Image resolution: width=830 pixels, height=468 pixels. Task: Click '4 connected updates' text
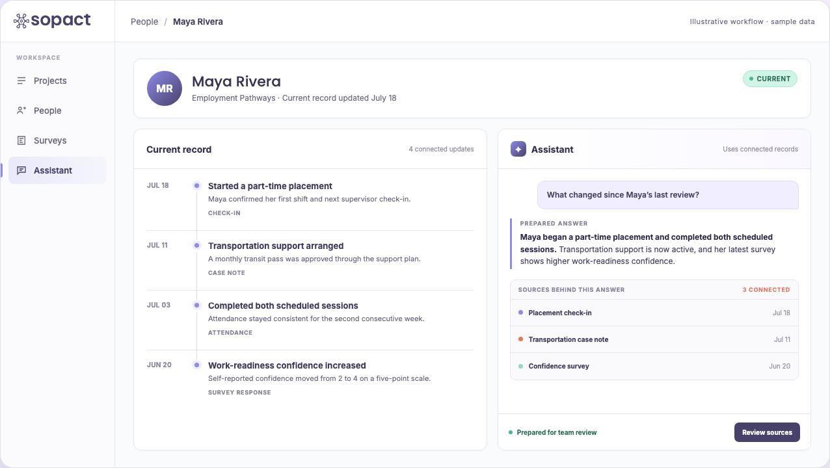441,149
